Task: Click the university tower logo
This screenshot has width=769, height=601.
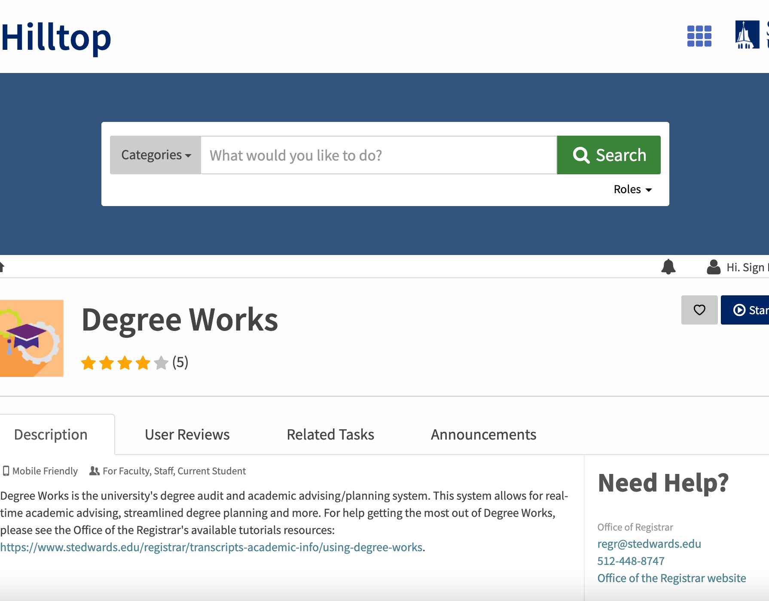Action: point(748,35)
